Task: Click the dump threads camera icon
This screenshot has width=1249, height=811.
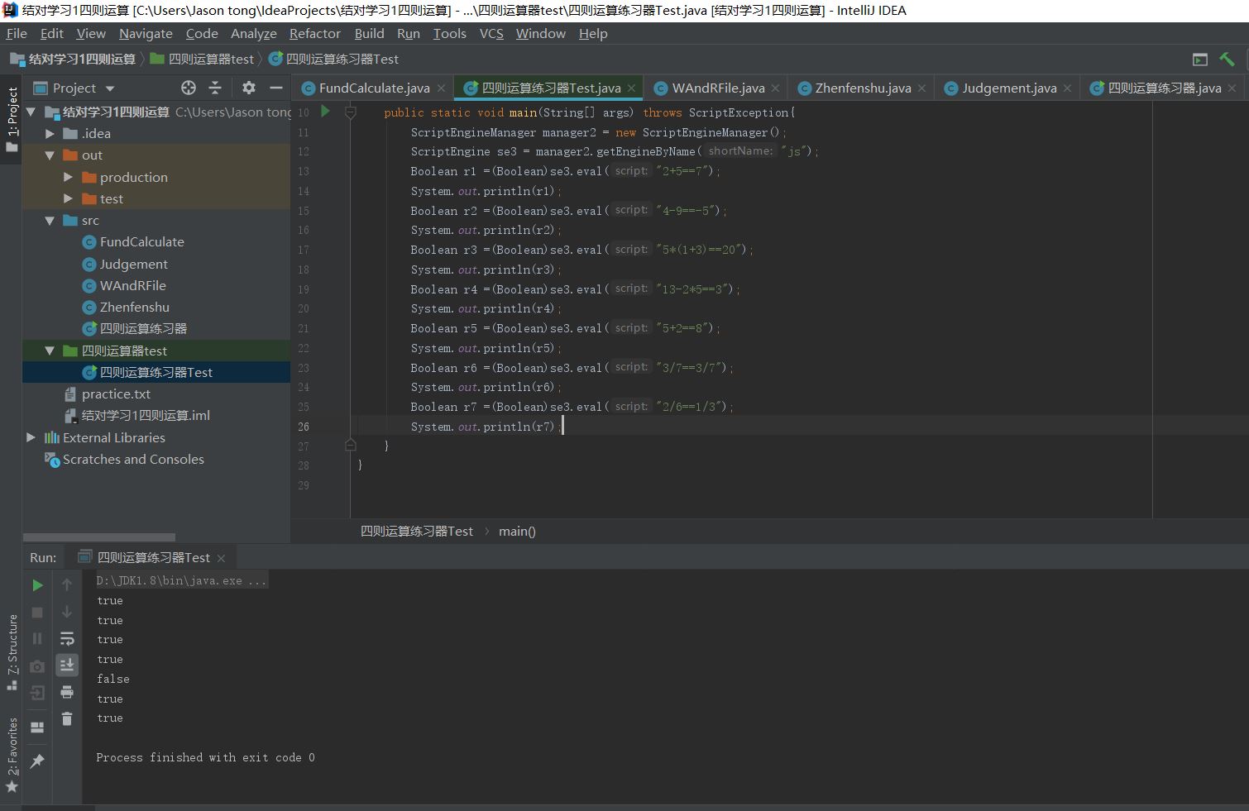Action: [37, 666]
